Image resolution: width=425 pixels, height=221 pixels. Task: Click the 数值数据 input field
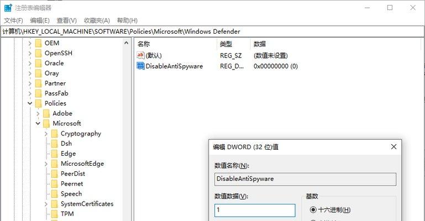pyautogui.click(x=255, y=210)
